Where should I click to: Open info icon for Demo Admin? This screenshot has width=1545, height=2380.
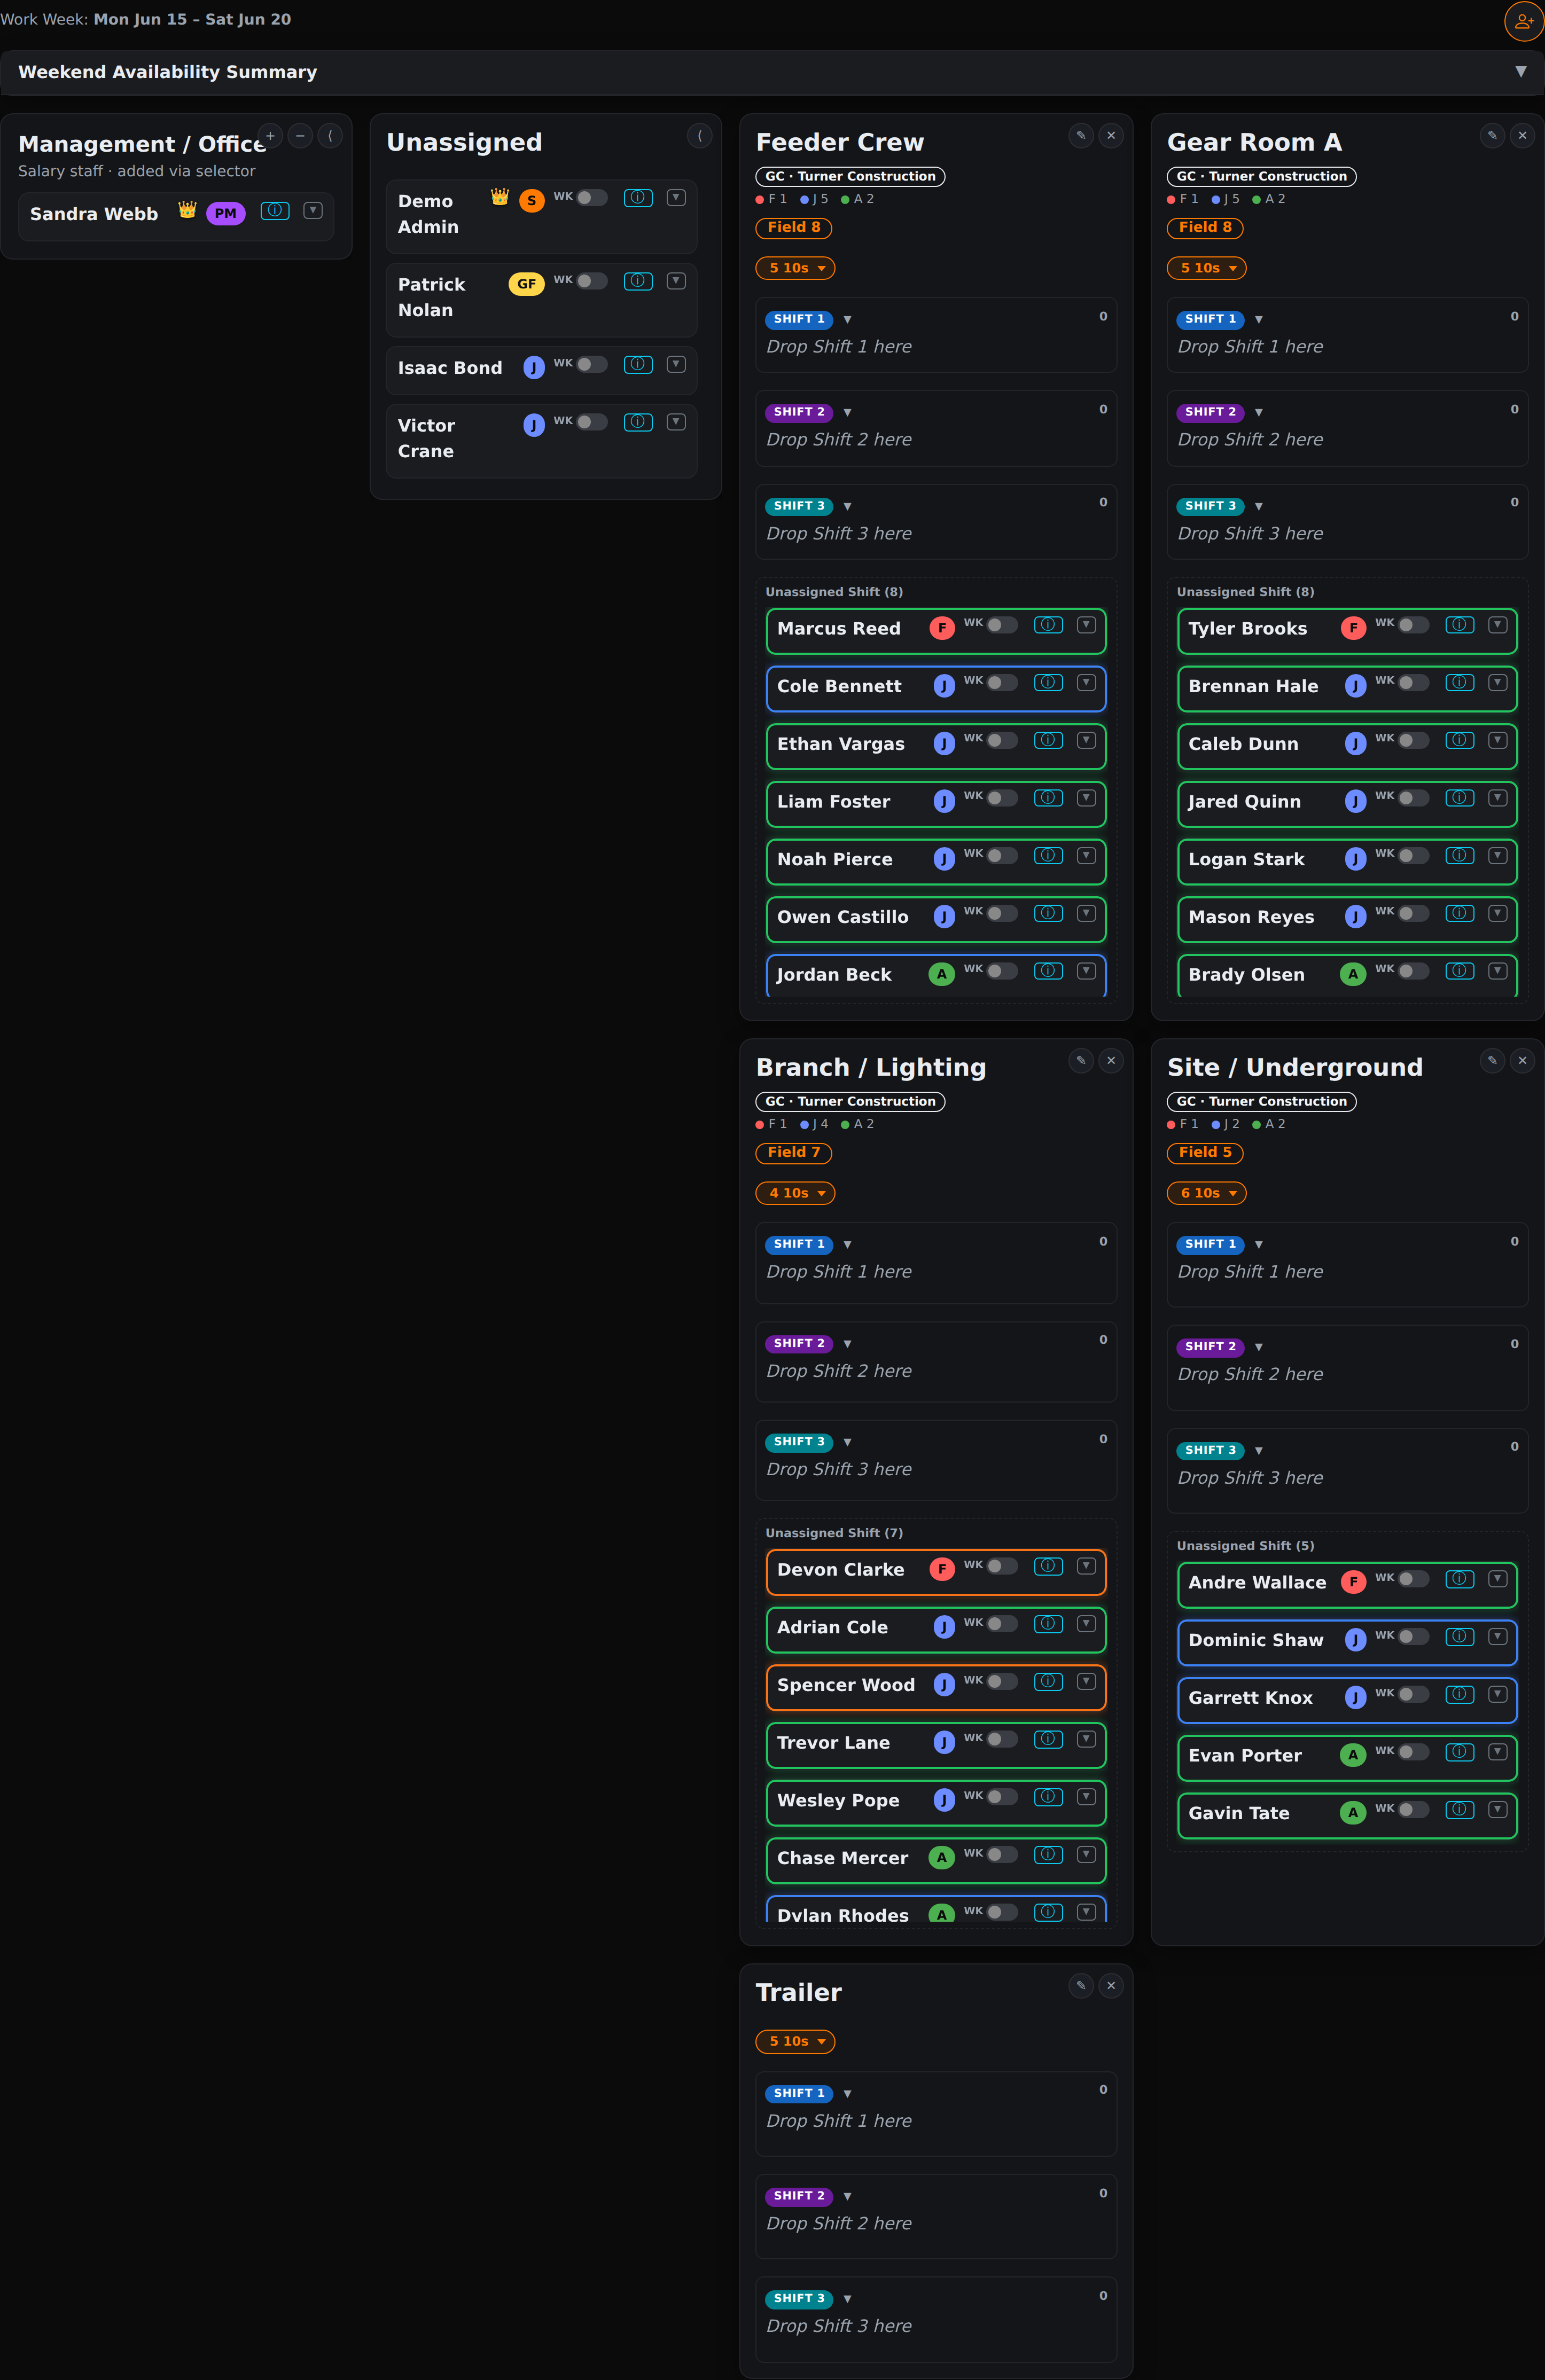pos(638,198)
